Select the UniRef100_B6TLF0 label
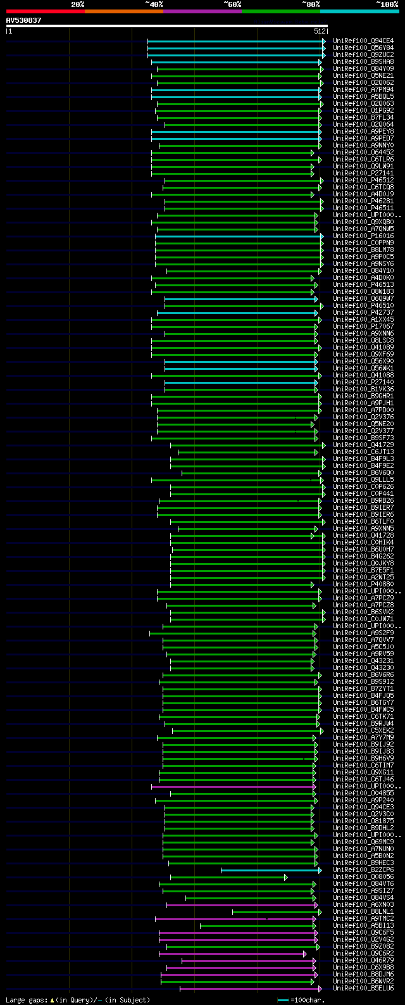This screenshot has height=1005, width=405. click(x=363, y=521)
